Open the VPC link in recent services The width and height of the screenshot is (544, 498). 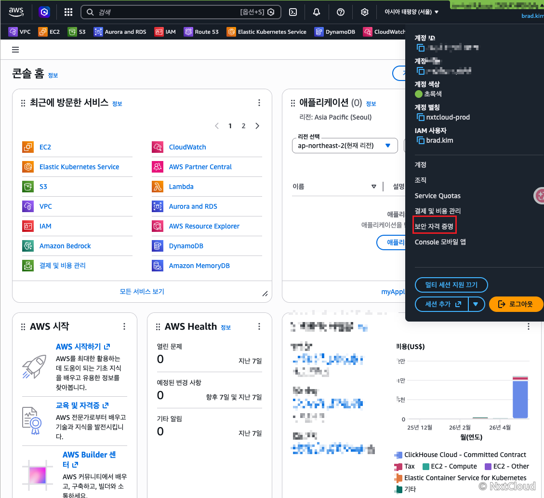45,206
